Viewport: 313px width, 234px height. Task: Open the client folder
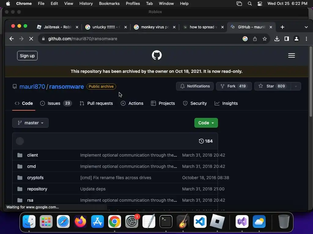pos(32,155)
